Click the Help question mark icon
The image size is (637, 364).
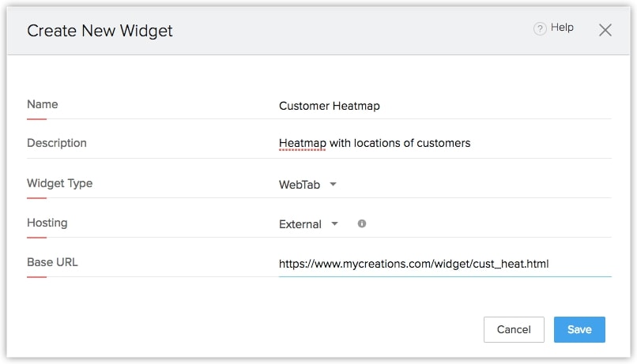point(540,28)
